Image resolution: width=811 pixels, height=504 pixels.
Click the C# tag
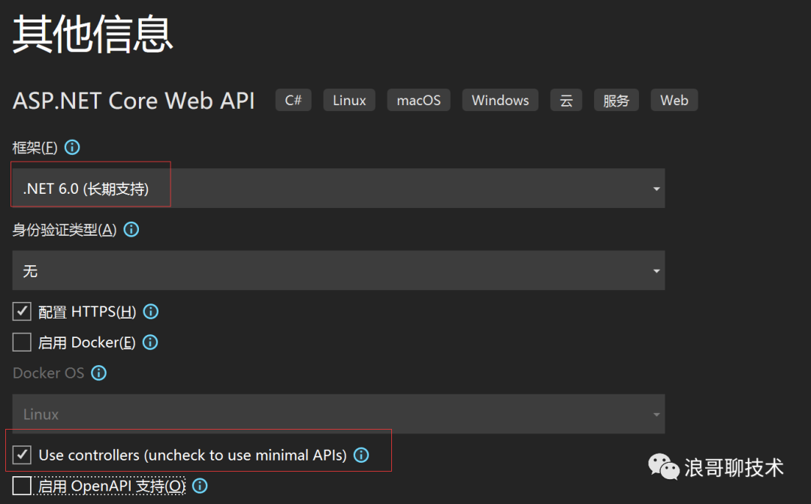pyautogui.click(x=294, y=100)
